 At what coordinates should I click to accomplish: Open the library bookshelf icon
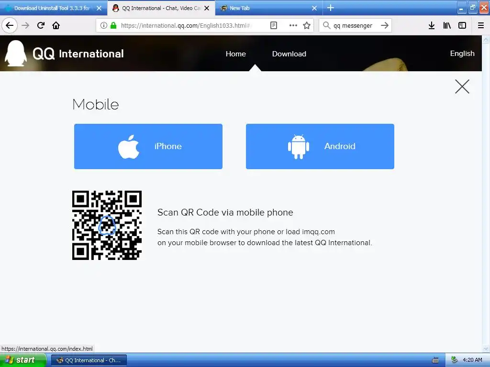(x=447, y=25)
